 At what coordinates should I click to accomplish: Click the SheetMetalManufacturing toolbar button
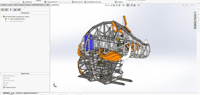click(x=93, y=2)
